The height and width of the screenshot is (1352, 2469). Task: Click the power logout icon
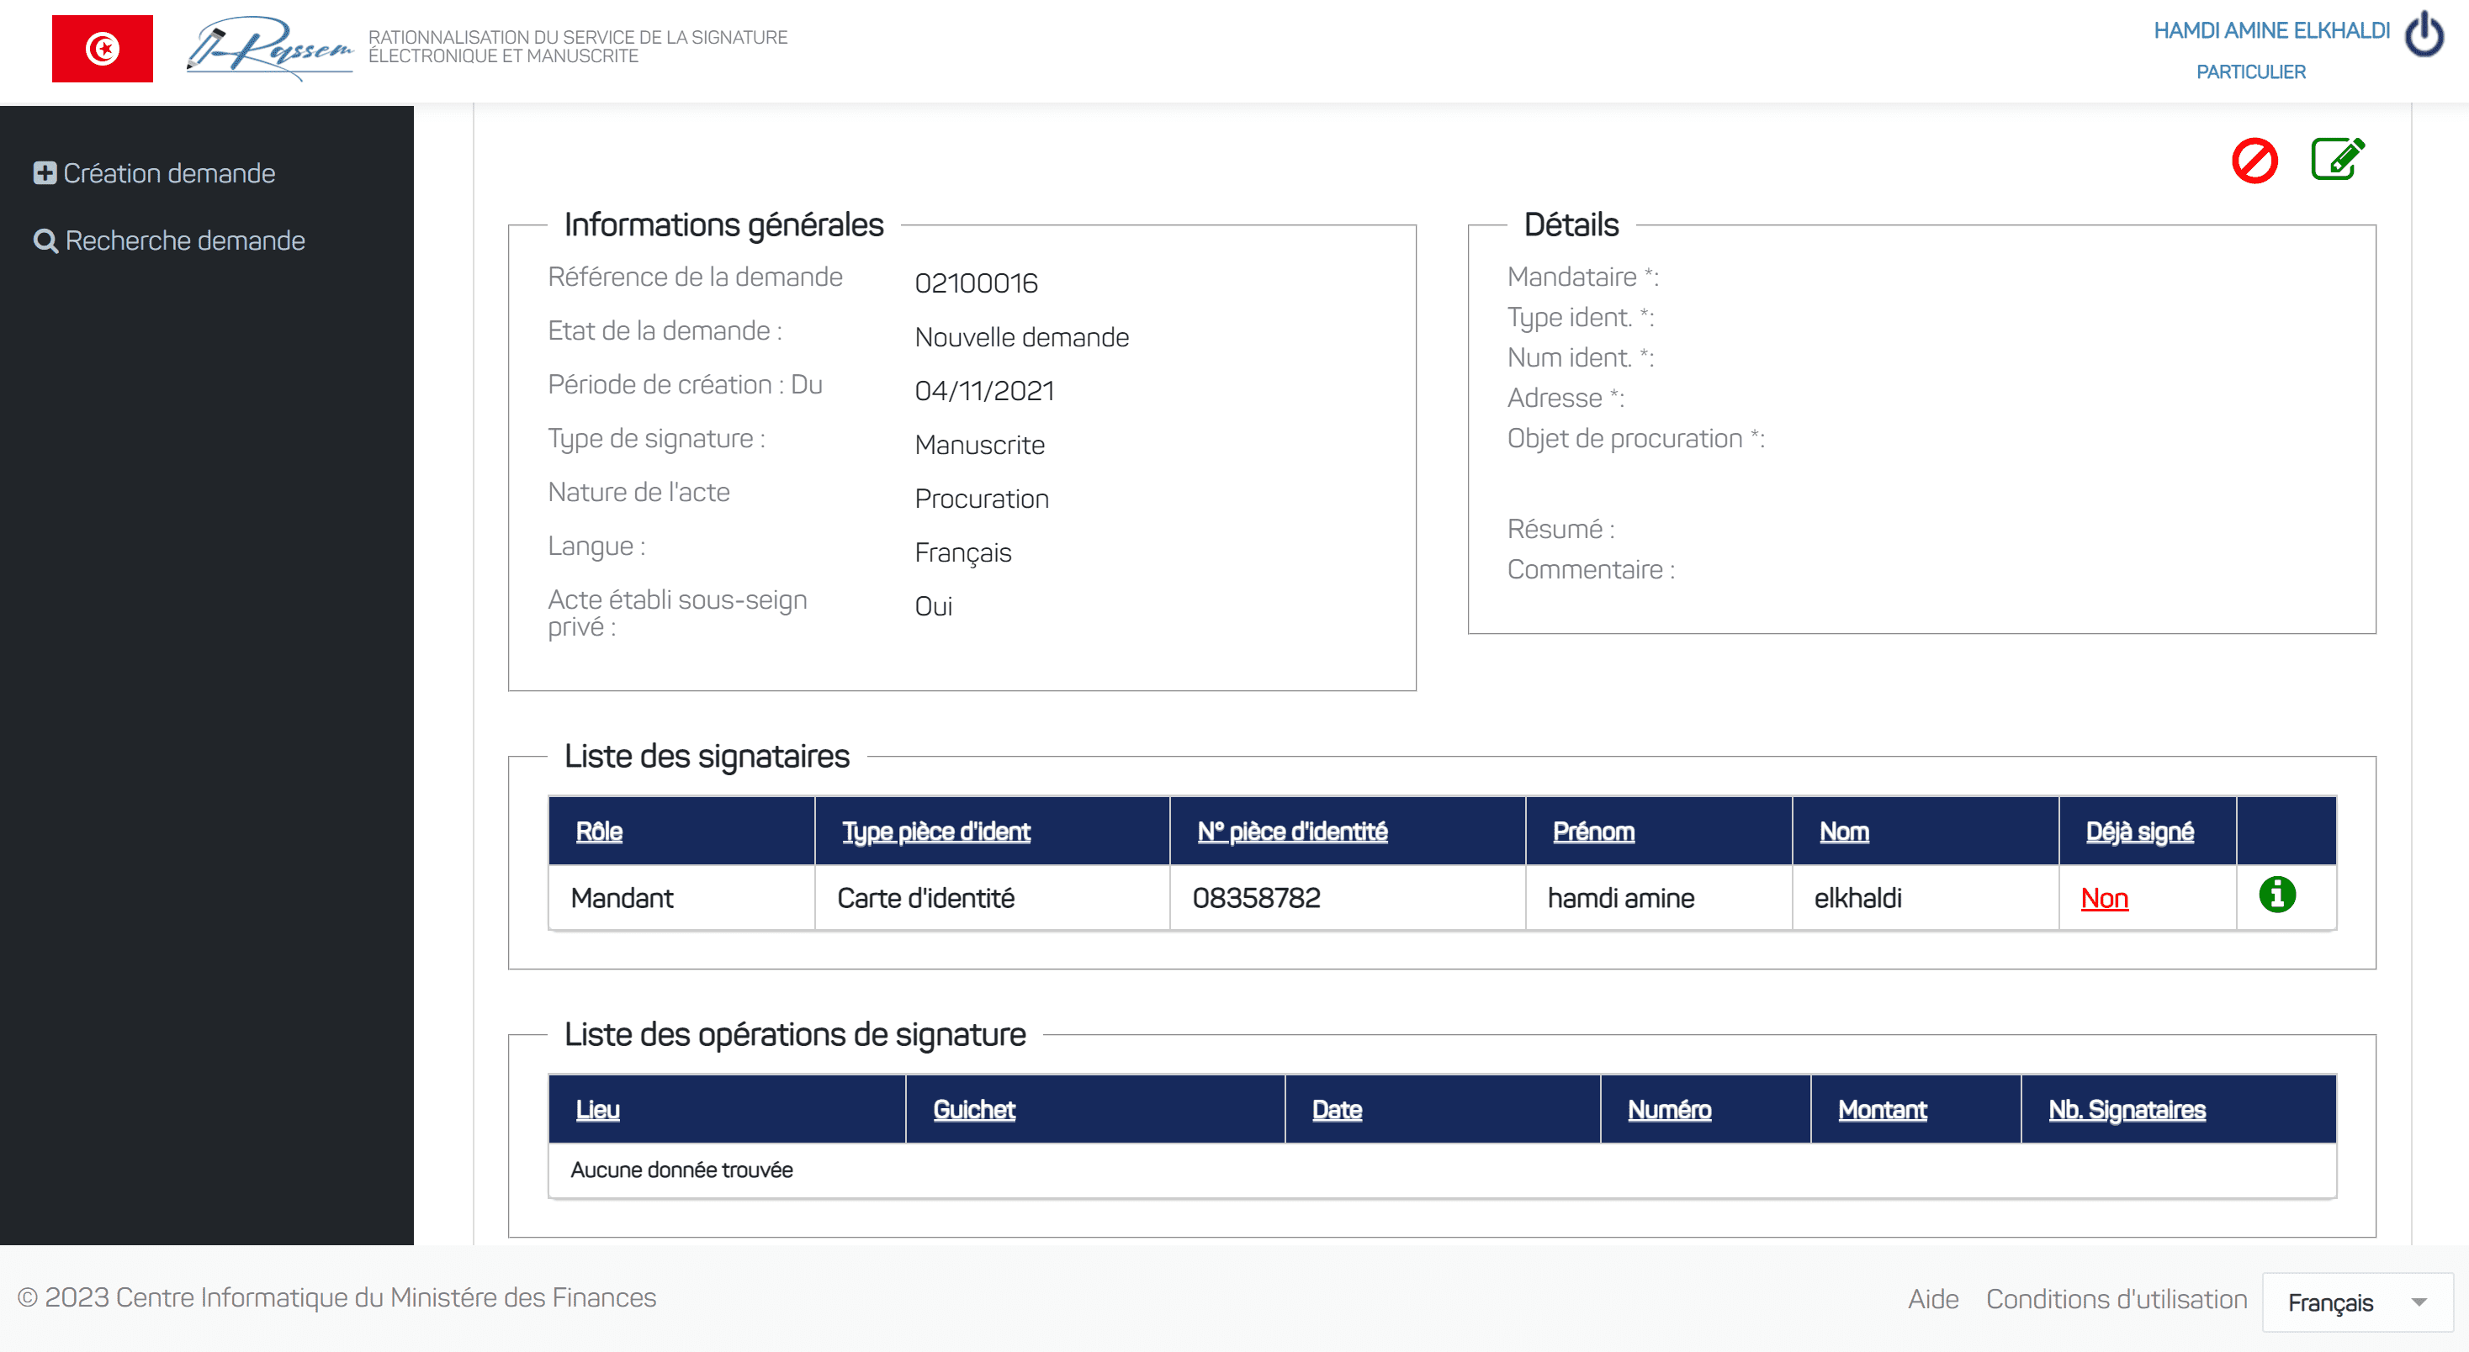coord(2424,34)
